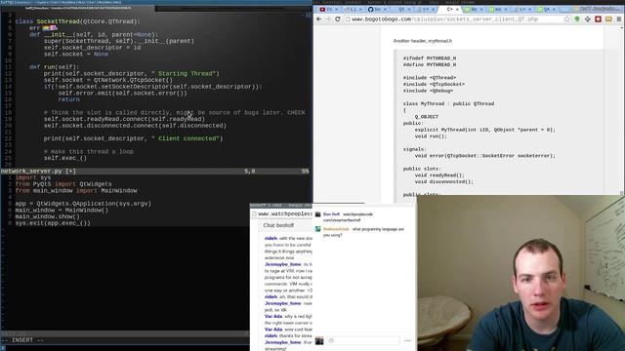The image size is (625, 351).
Task: Click the 'Q_OBJECT' line in code block
Action: pyautogui.click(x=427, y=117)
